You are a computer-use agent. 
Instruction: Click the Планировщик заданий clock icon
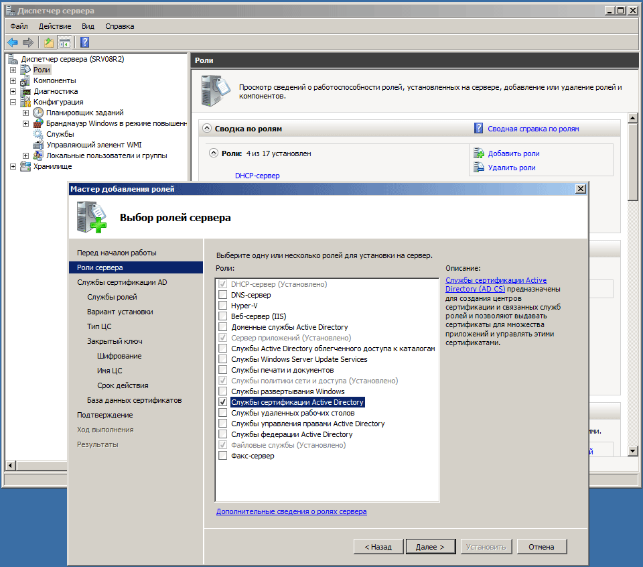[x=38, y=113]
